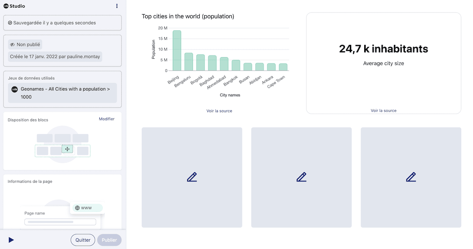Viewport: 473px width, 249px height.
Task: Click the crossed-eye Non publié status badge
Action: coord(25,44)
